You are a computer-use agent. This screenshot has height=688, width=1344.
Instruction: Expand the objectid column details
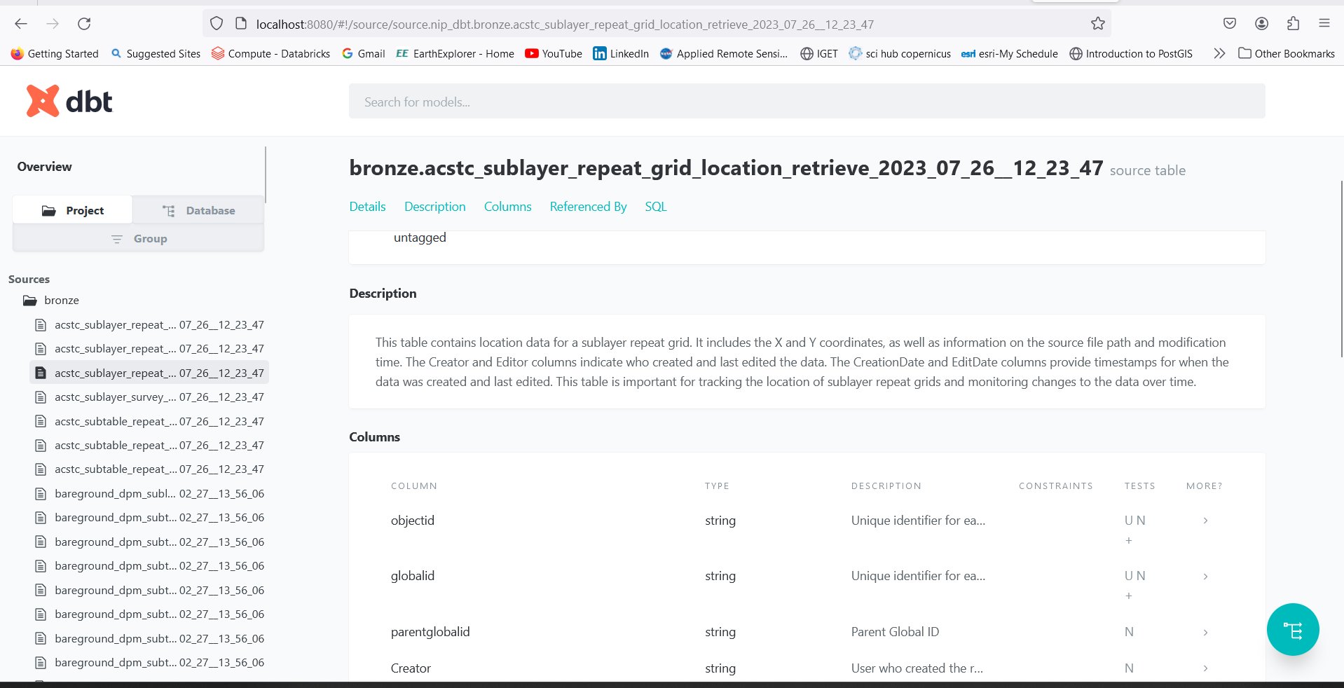1205,521
